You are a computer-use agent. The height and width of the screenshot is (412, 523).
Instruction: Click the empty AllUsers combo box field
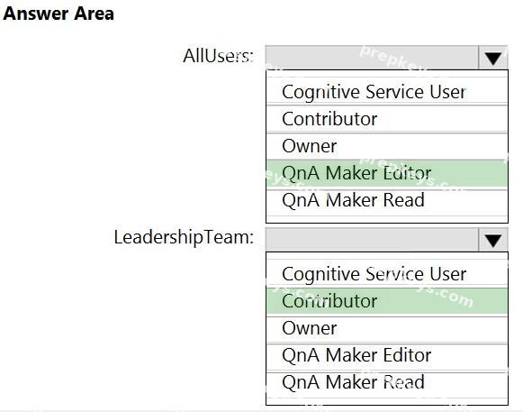tap(372, 58)
